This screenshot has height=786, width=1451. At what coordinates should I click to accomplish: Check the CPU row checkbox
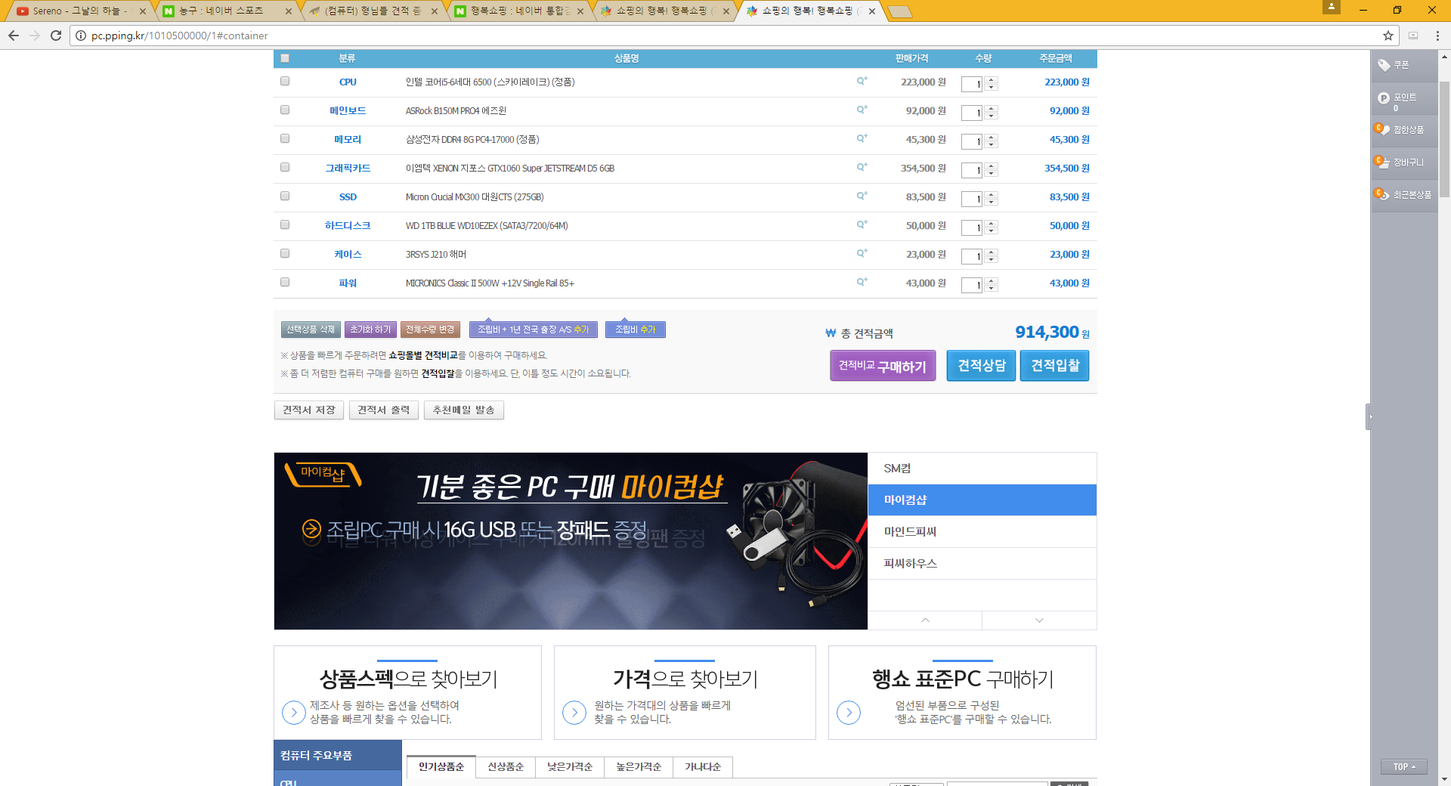[x=285, y=81]
